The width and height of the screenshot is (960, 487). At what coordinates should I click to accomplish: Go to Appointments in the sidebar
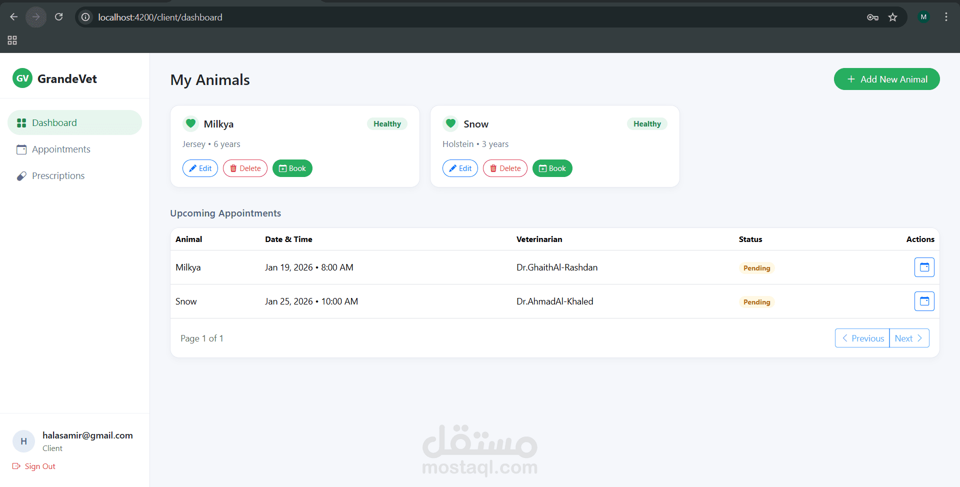74,149
